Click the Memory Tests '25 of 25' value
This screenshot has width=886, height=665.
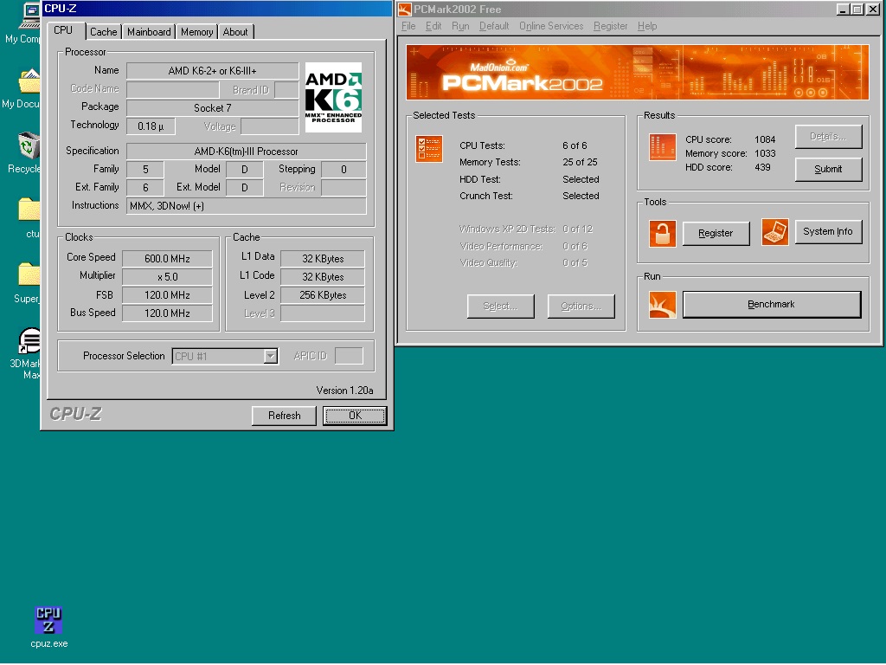[x=580, y=162]
